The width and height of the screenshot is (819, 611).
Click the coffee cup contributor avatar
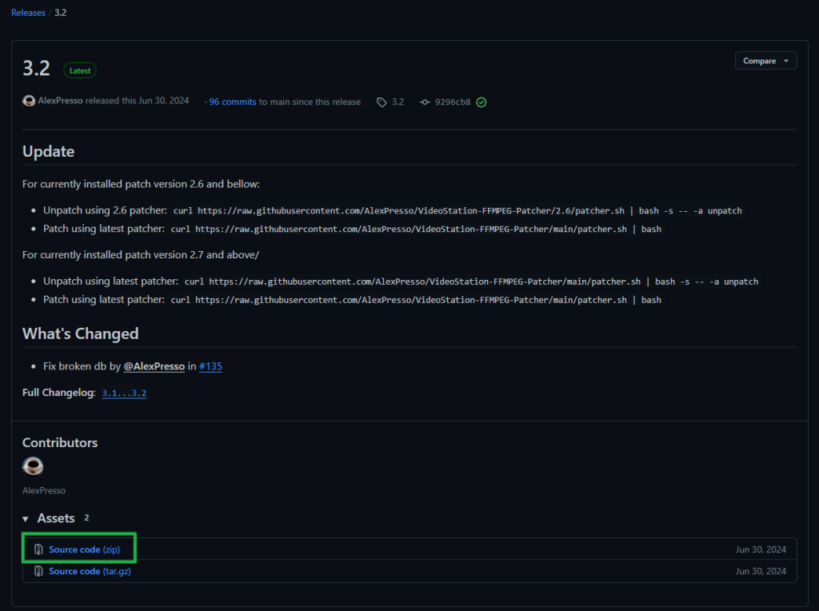pos(33,466)
